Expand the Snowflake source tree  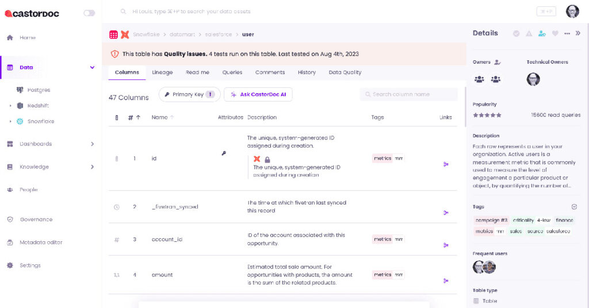(10, 121)
